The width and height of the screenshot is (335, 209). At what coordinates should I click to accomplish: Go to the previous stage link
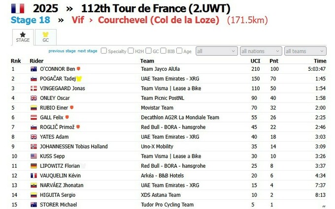coord(62,51)
